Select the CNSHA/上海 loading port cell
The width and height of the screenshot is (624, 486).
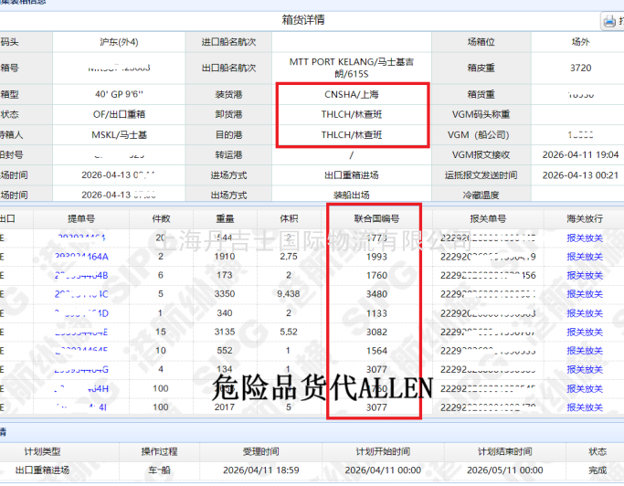[x=352, y=94]
